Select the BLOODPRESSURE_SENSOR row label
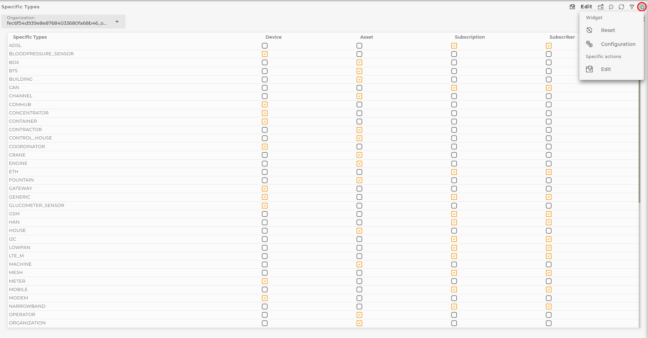Screen dimensions: 648x338 tap(41, 54)
